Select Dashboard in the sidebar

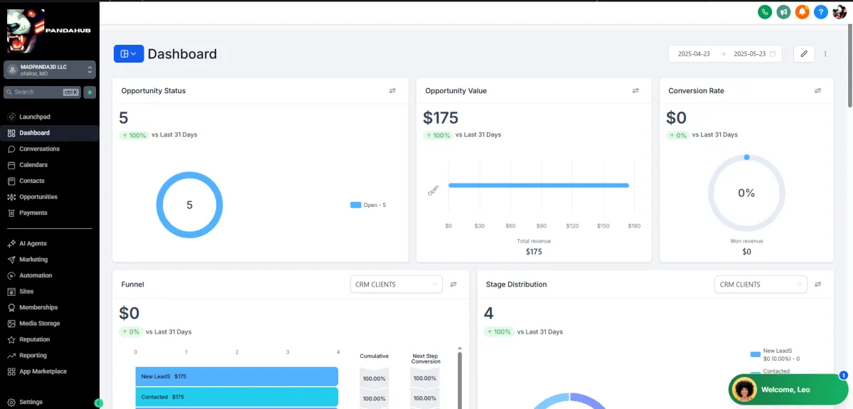(x=50, y=133)
